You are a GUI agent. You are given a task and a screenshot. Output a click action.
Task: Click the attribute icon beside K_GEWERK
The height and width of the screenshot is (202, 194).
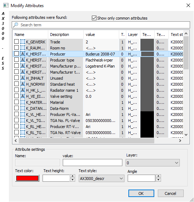23,42
